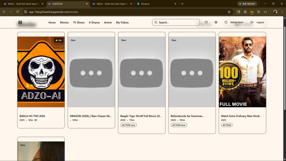Open site information icon in address bar
Image resolution: width=286 pixels, height=161 pixels.
click(x=25, y=12)
